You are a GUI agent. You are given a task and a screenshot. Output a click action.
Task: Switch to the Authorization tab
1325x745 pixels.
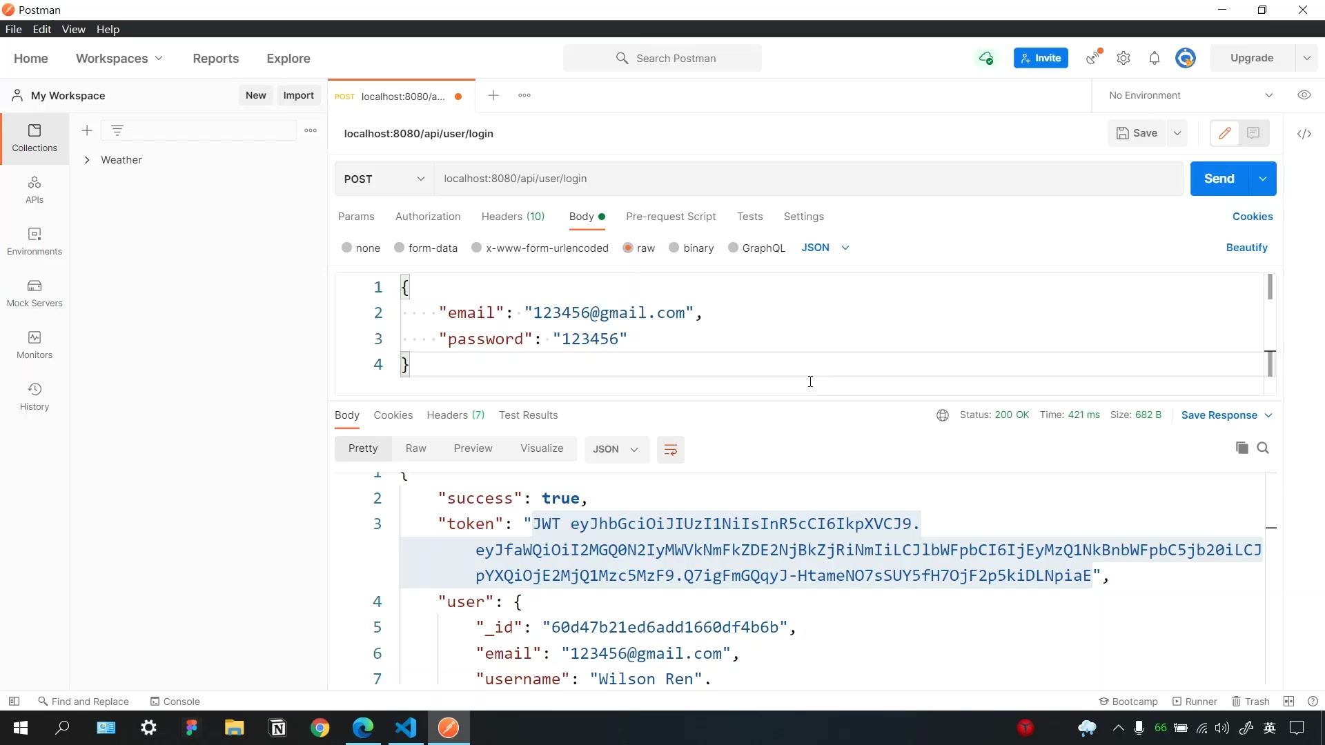[x=428, y=217]
